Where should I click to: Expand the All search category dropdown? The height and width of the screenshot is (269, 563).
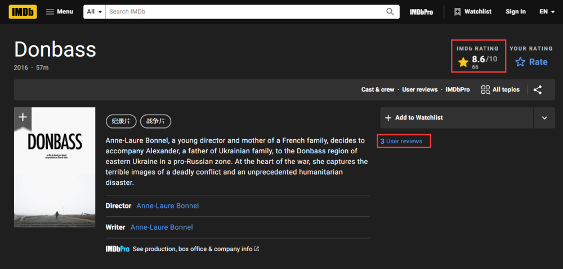[95, 11]
